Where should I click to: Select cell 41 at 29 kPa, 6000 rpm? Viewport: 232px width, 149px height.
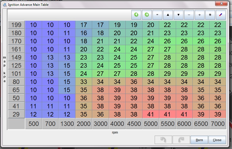pos(184,114)
